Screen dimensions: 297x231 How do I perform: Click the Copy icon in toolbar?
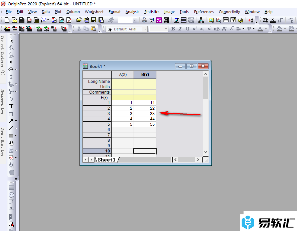tap(86, 29)
